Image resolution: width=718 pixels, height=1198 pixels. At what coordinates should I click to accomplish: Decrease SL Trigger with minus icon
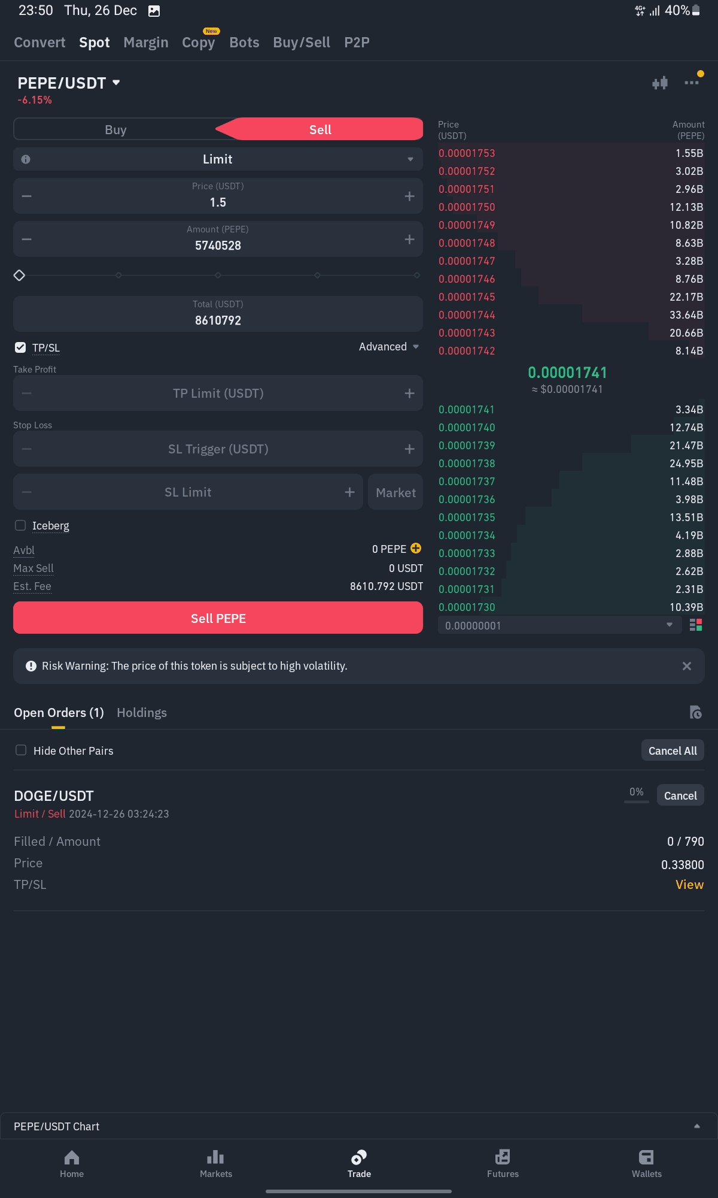26,449
